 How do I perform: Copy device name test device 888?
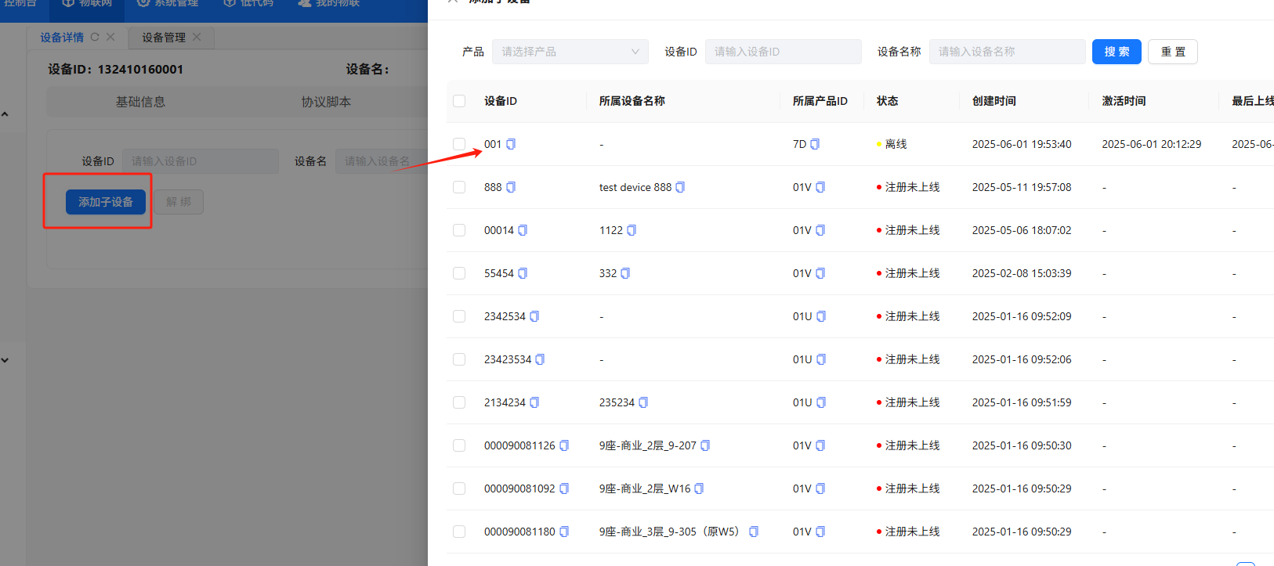(680, 187)
